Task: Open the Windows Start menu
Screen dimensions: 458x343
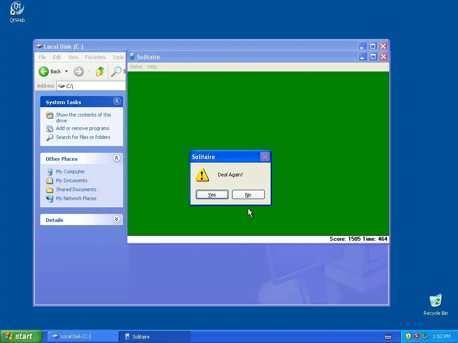Action: click(x=21, y=336)
